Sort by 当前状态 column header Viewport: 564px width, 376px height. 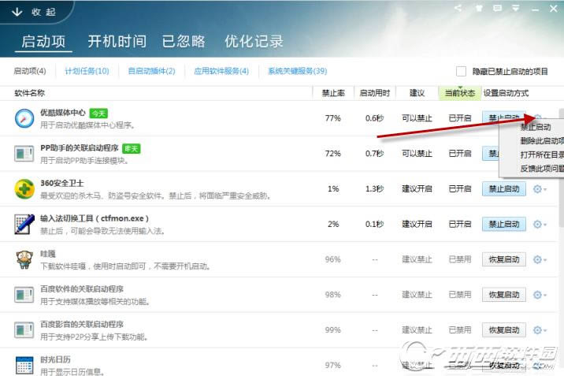coord(460,93)
